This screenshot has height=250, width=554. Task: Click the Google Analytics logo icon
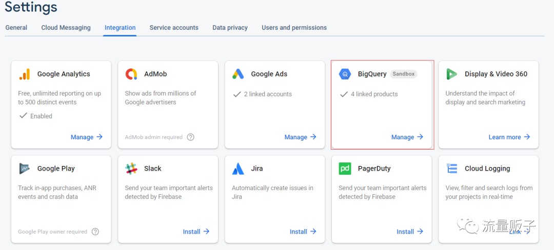(x=25, y=74)
